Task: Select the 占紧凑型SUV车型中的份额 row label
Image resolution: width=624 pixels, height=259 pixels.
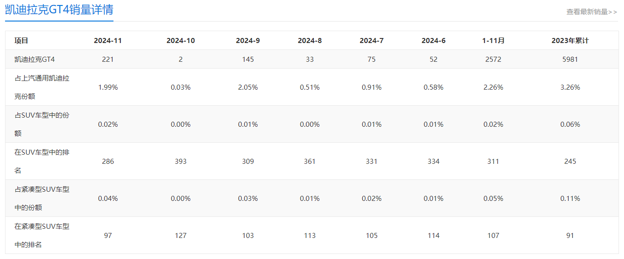Action: (x=42, y=198)
